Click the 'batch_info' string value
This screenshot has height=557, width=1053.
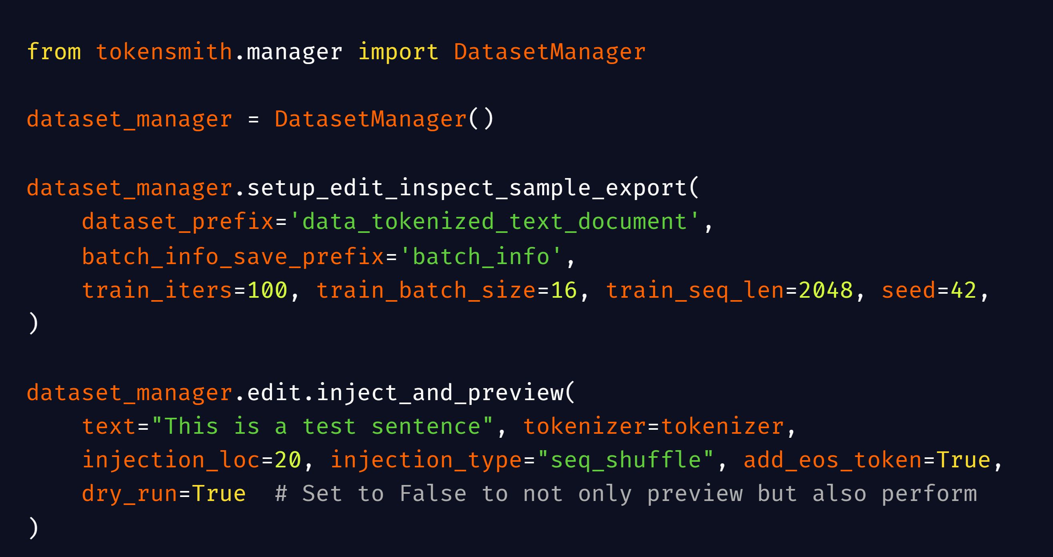click(x=481, y=257)
